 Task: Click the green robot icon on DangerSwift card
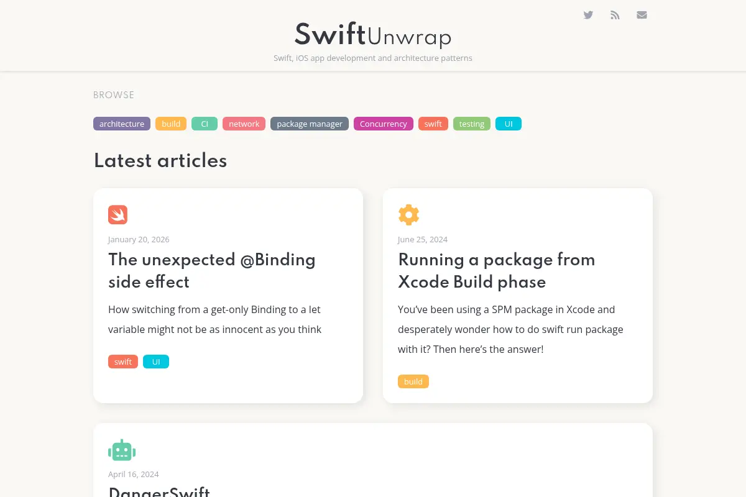122,450
